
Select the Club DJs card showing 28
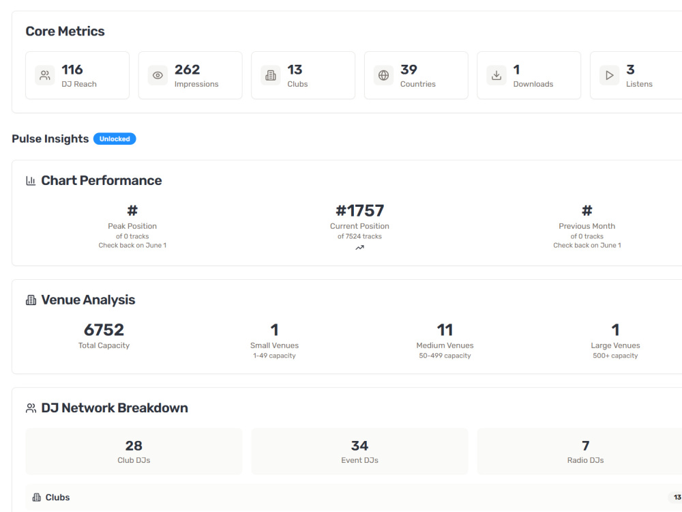[134, 451]
